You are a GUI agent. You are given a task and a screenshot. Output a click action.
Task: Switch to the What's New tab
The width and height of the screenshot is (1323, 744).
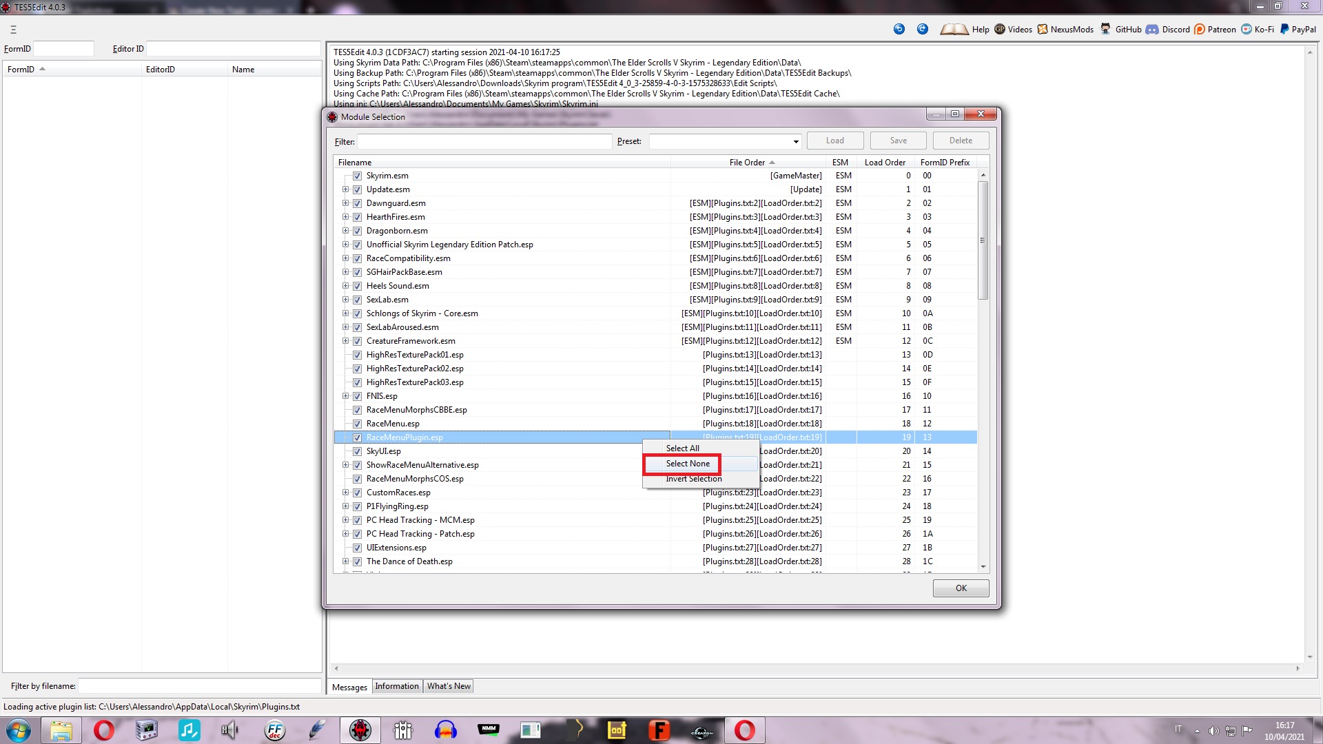pos(449,686)
